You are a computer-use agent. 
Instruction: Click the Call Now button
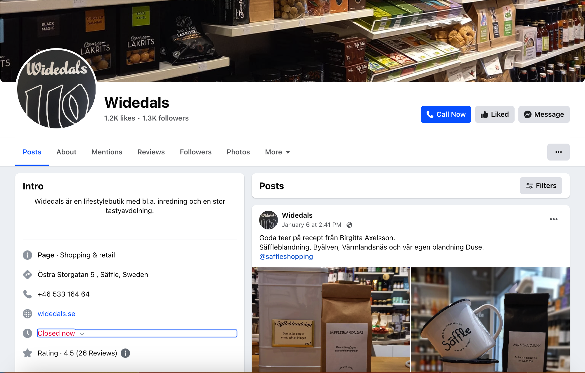446,114
